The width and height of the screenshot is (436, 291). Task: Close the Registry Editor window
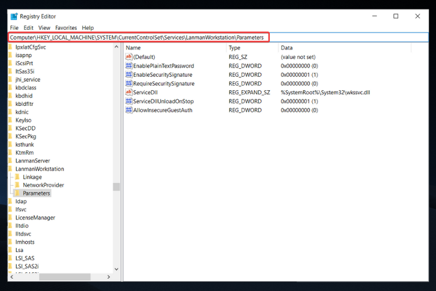click(417, 16)
